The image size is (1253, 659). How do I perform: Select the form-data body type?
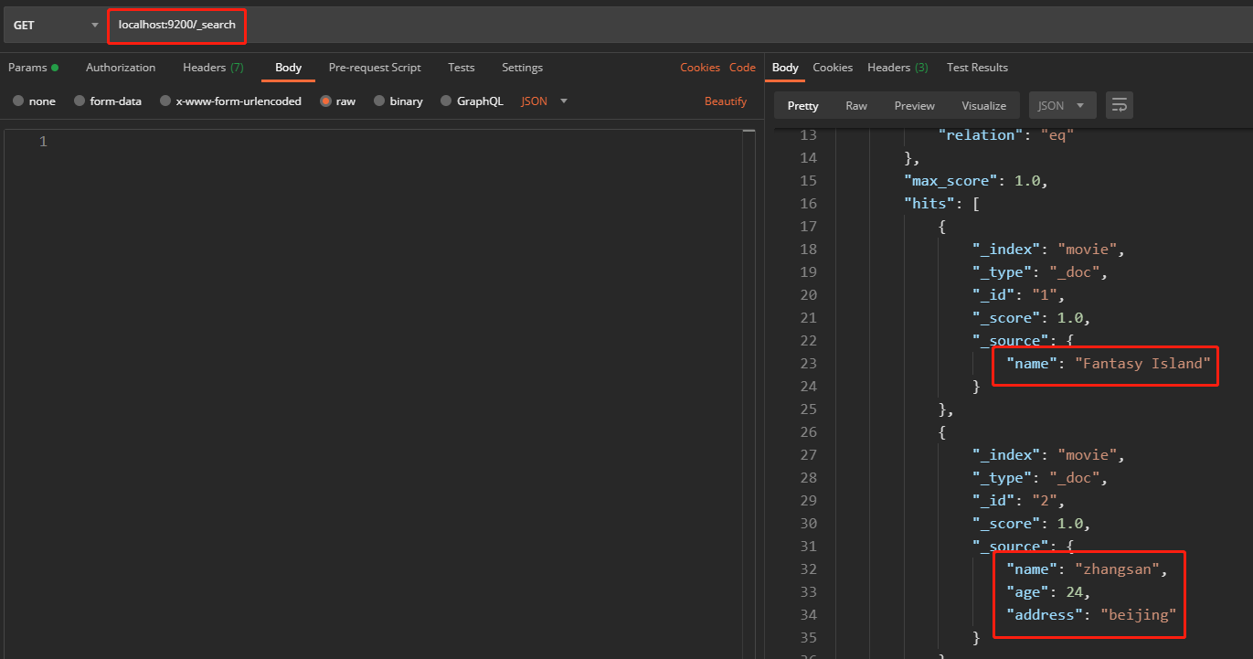point(108,101)
